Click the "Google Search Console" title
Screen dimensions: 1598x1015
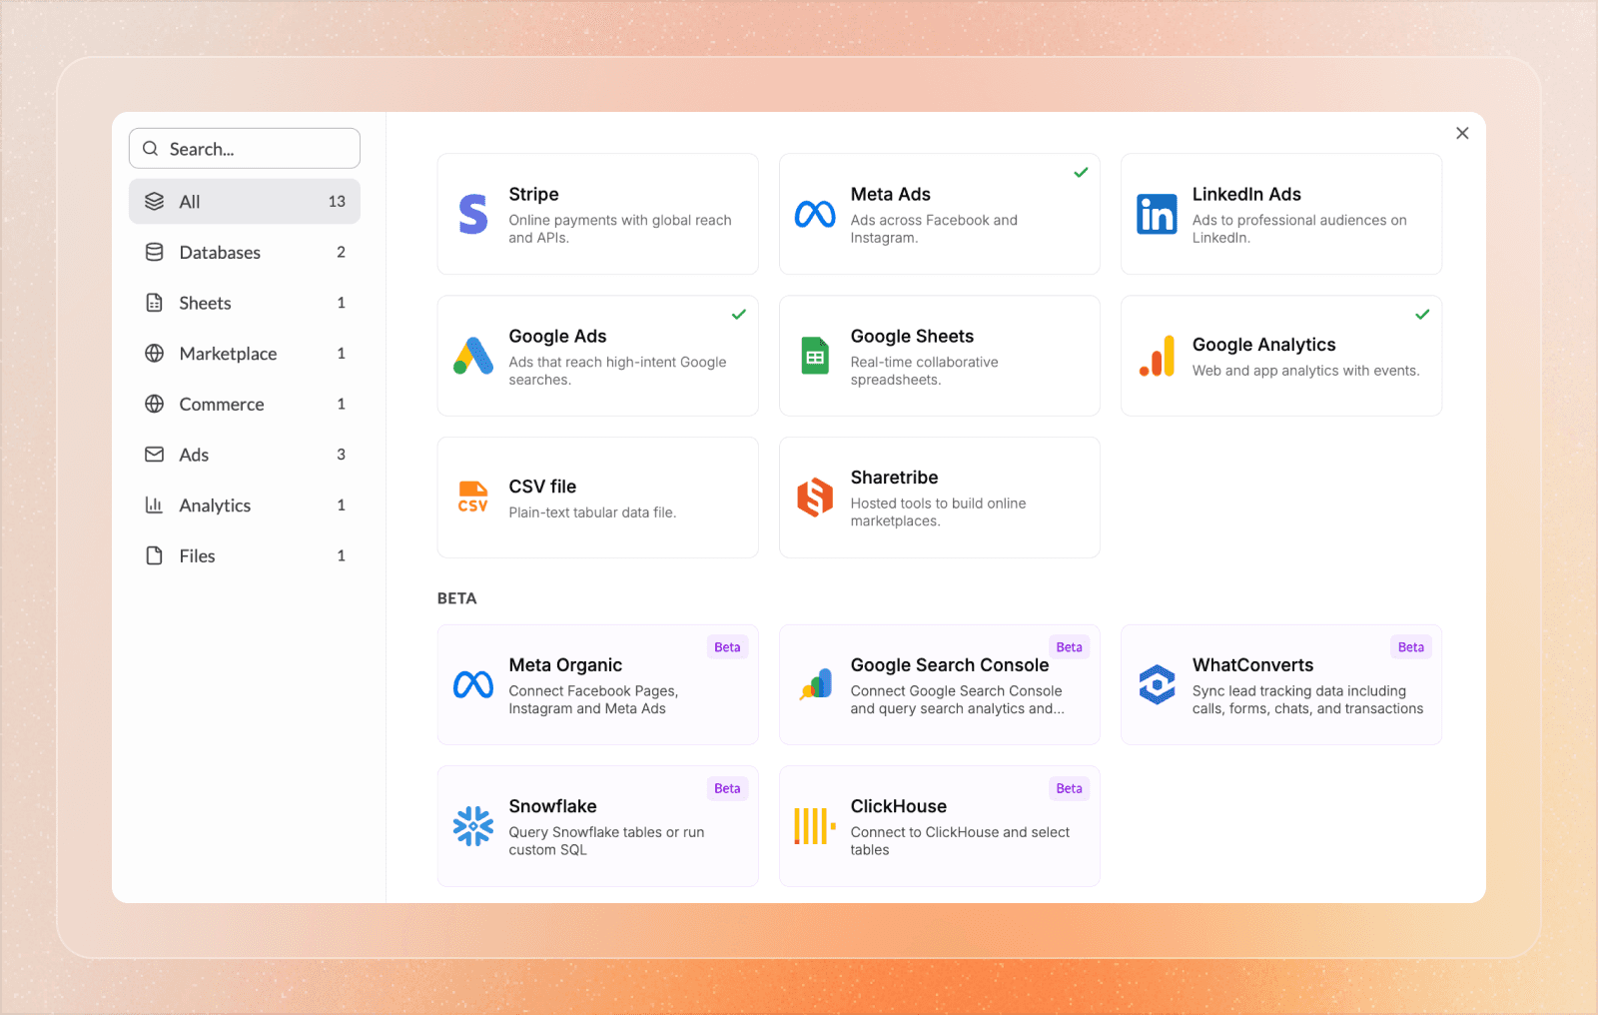pyautogui.click(x=950, y=665)
